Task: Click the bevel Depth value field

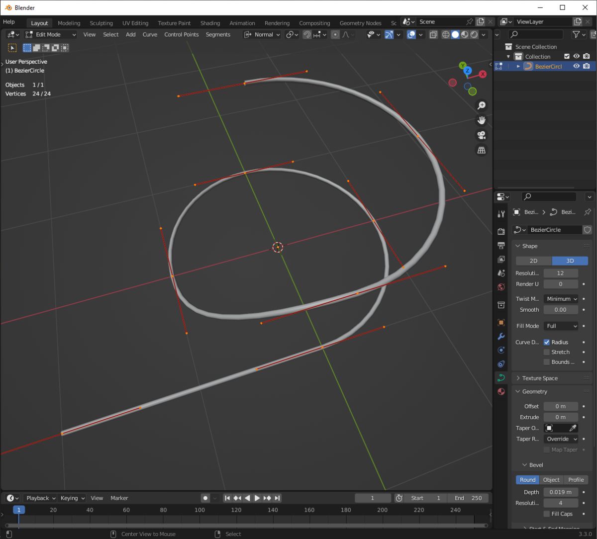Action: [561, 492]
